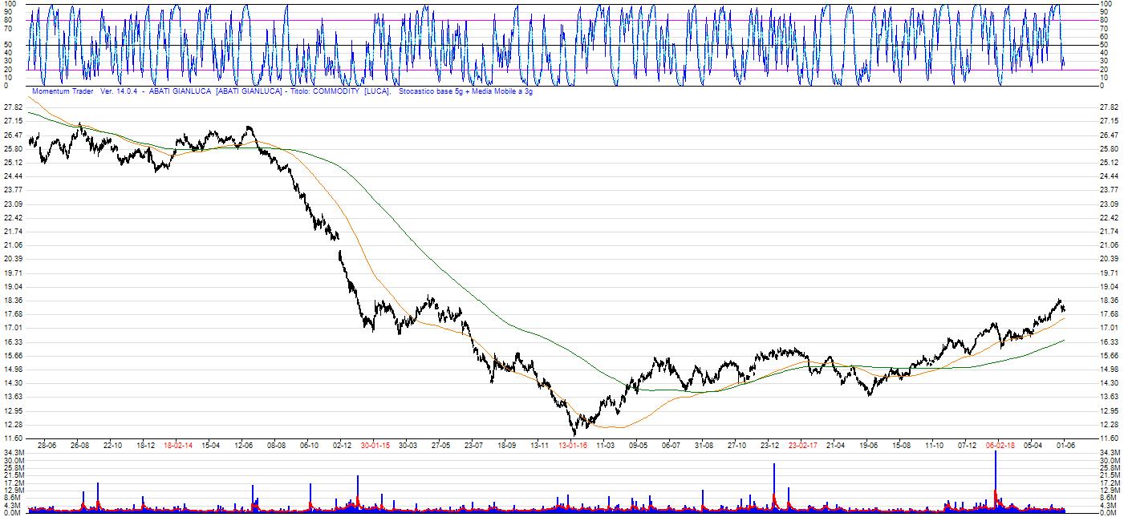
Task: Click the 09-05 date label
Action: tap(639, 444)
